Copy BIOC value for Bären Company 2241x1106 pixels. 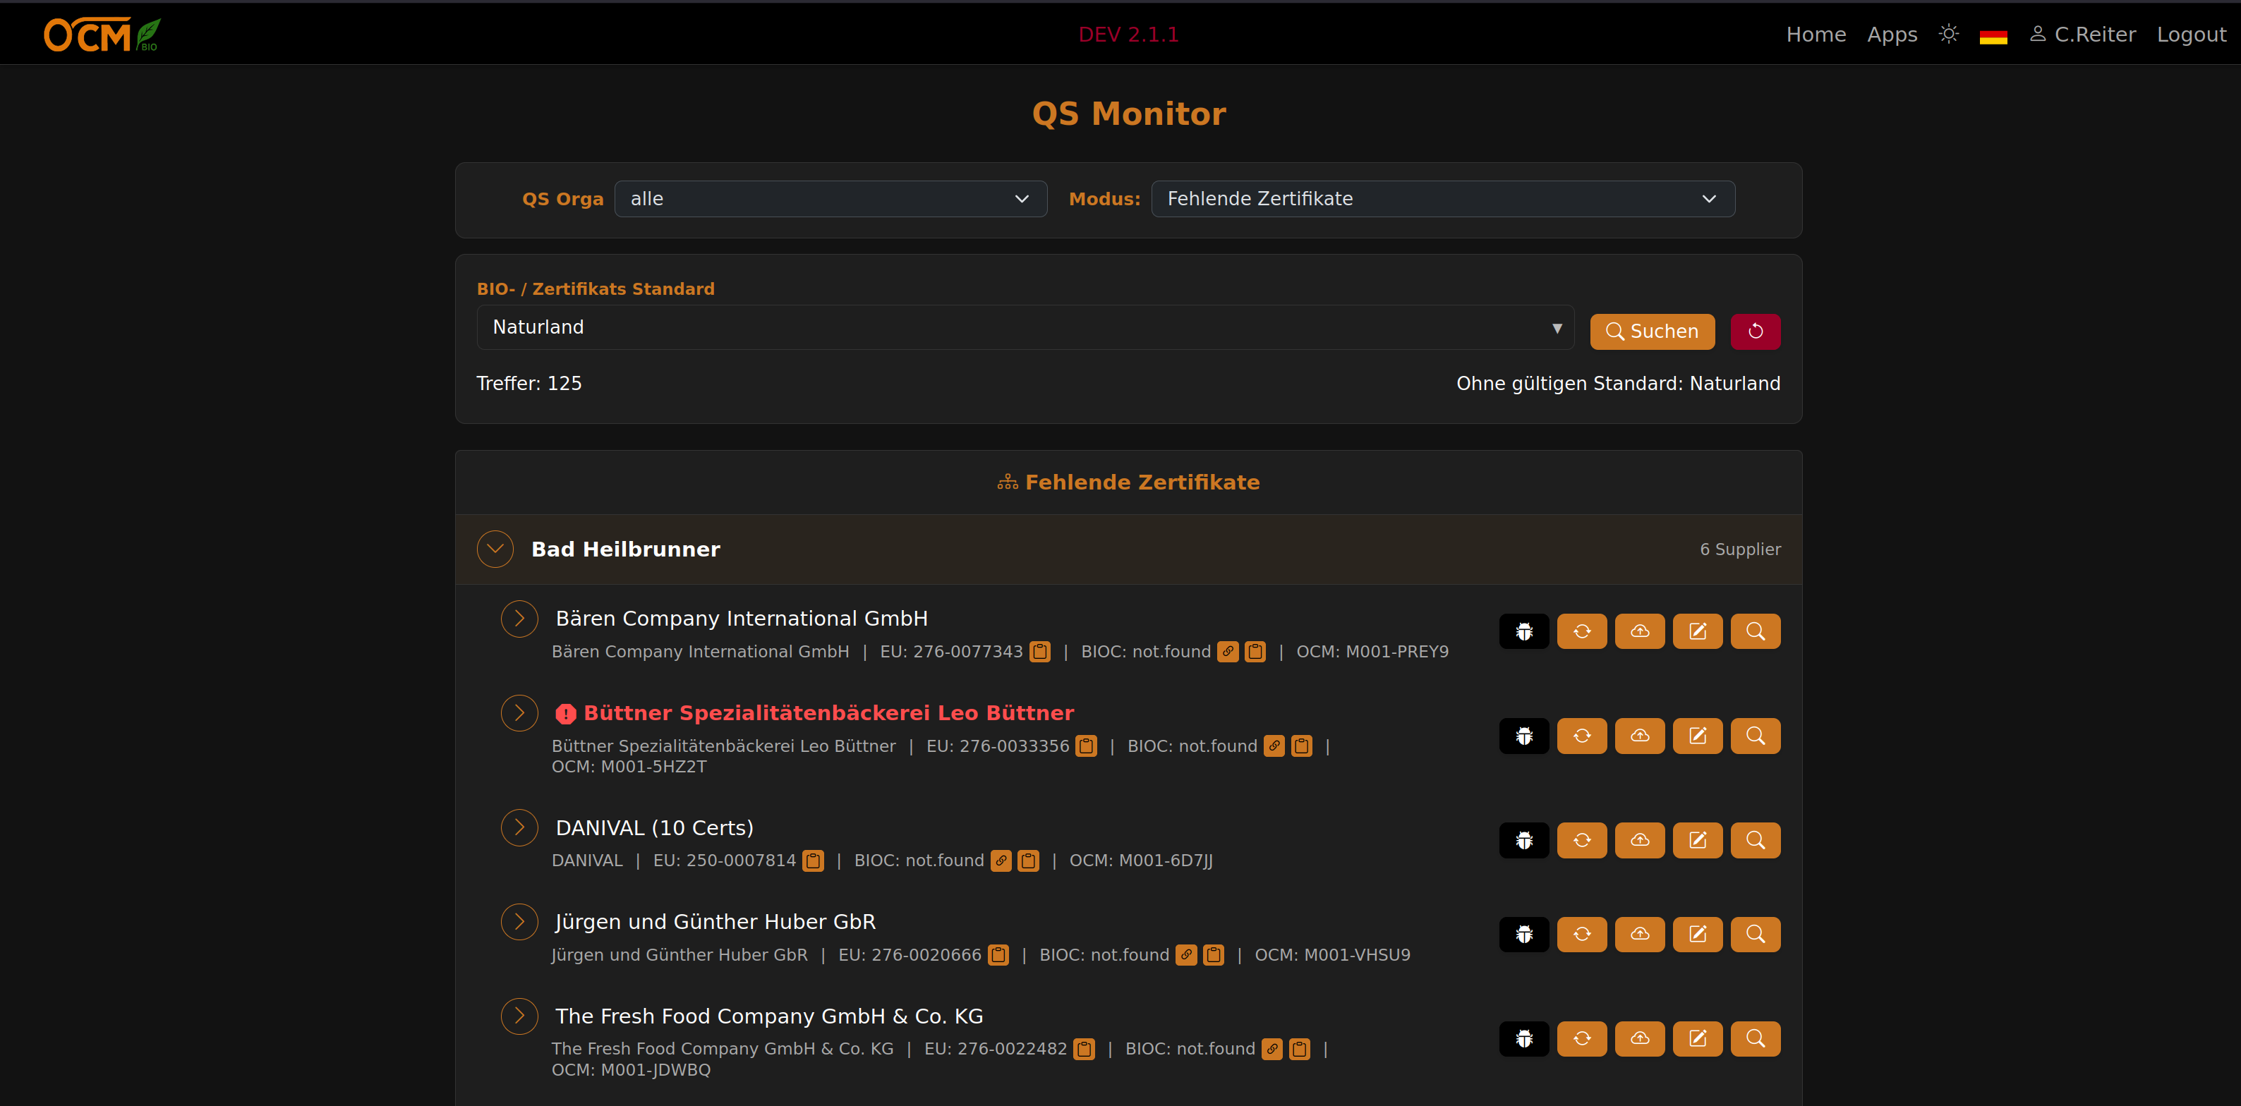click(x=1255, y=651)
